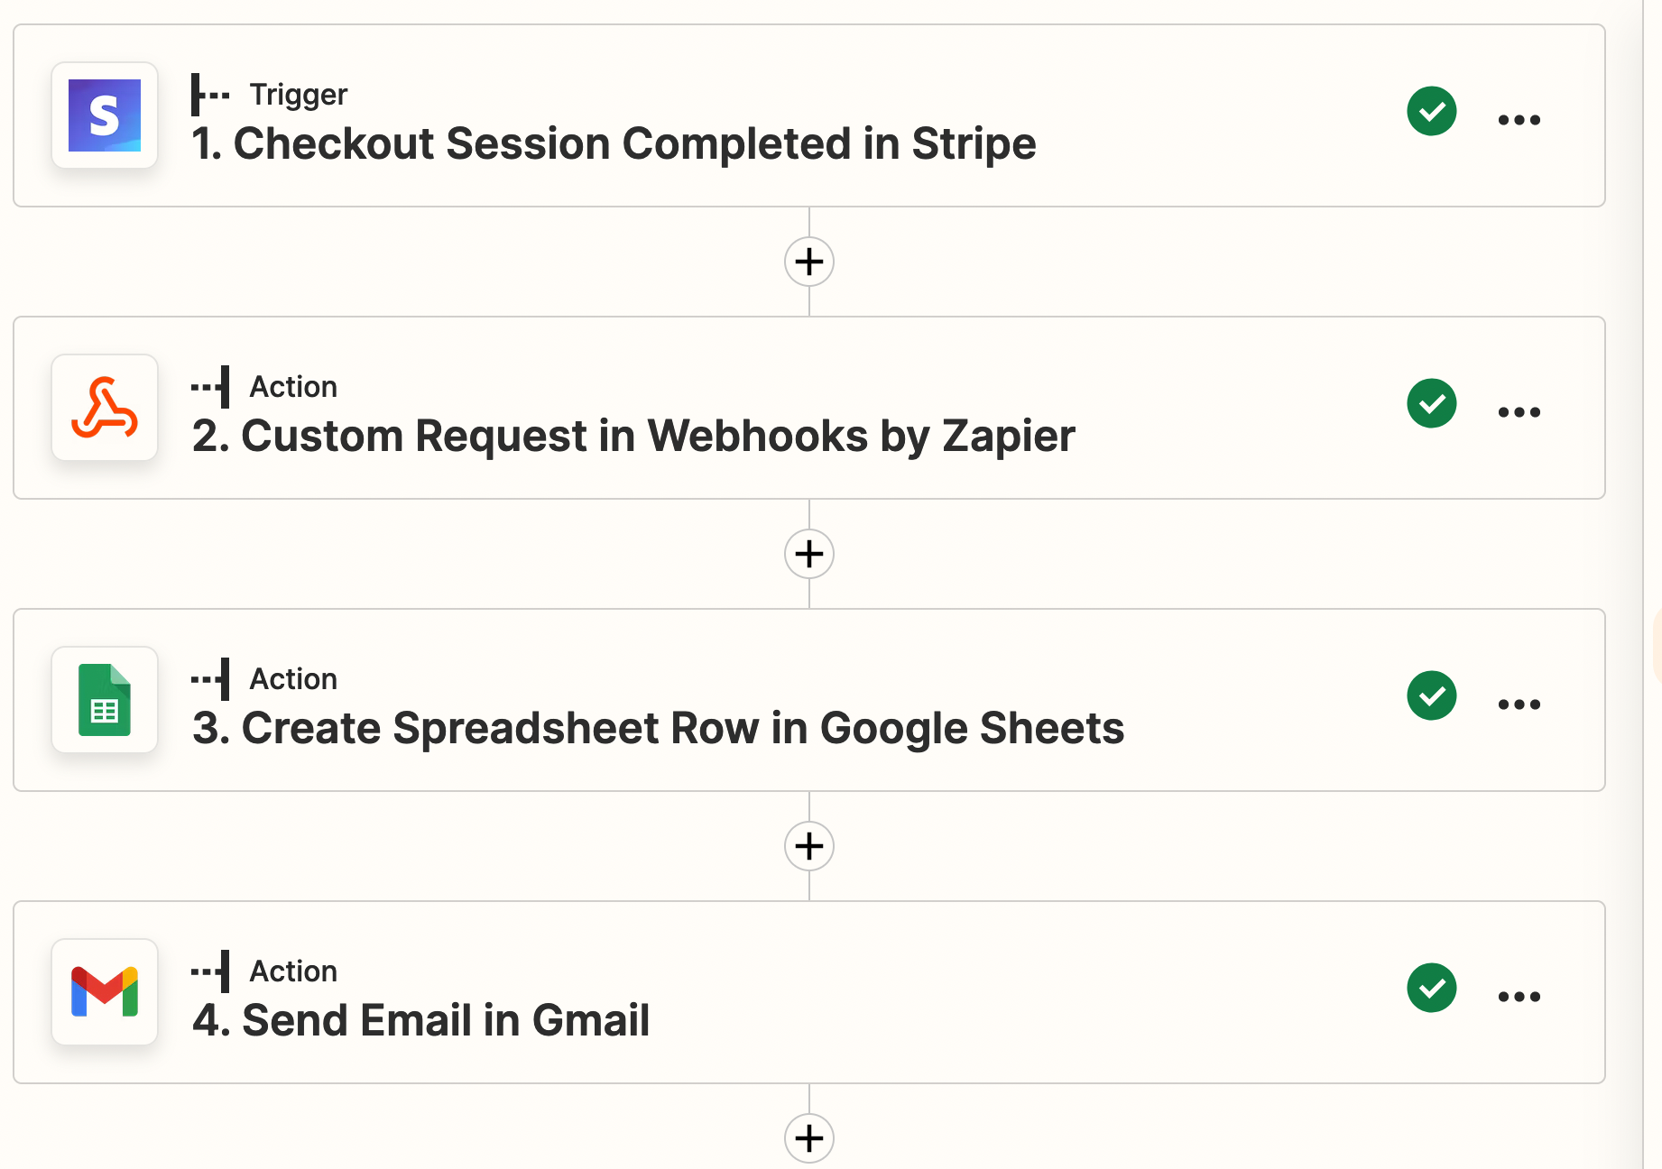Click the Webhooks by Zapier icon
The width and height of the screenshot is (1662, 1169).
105,408
